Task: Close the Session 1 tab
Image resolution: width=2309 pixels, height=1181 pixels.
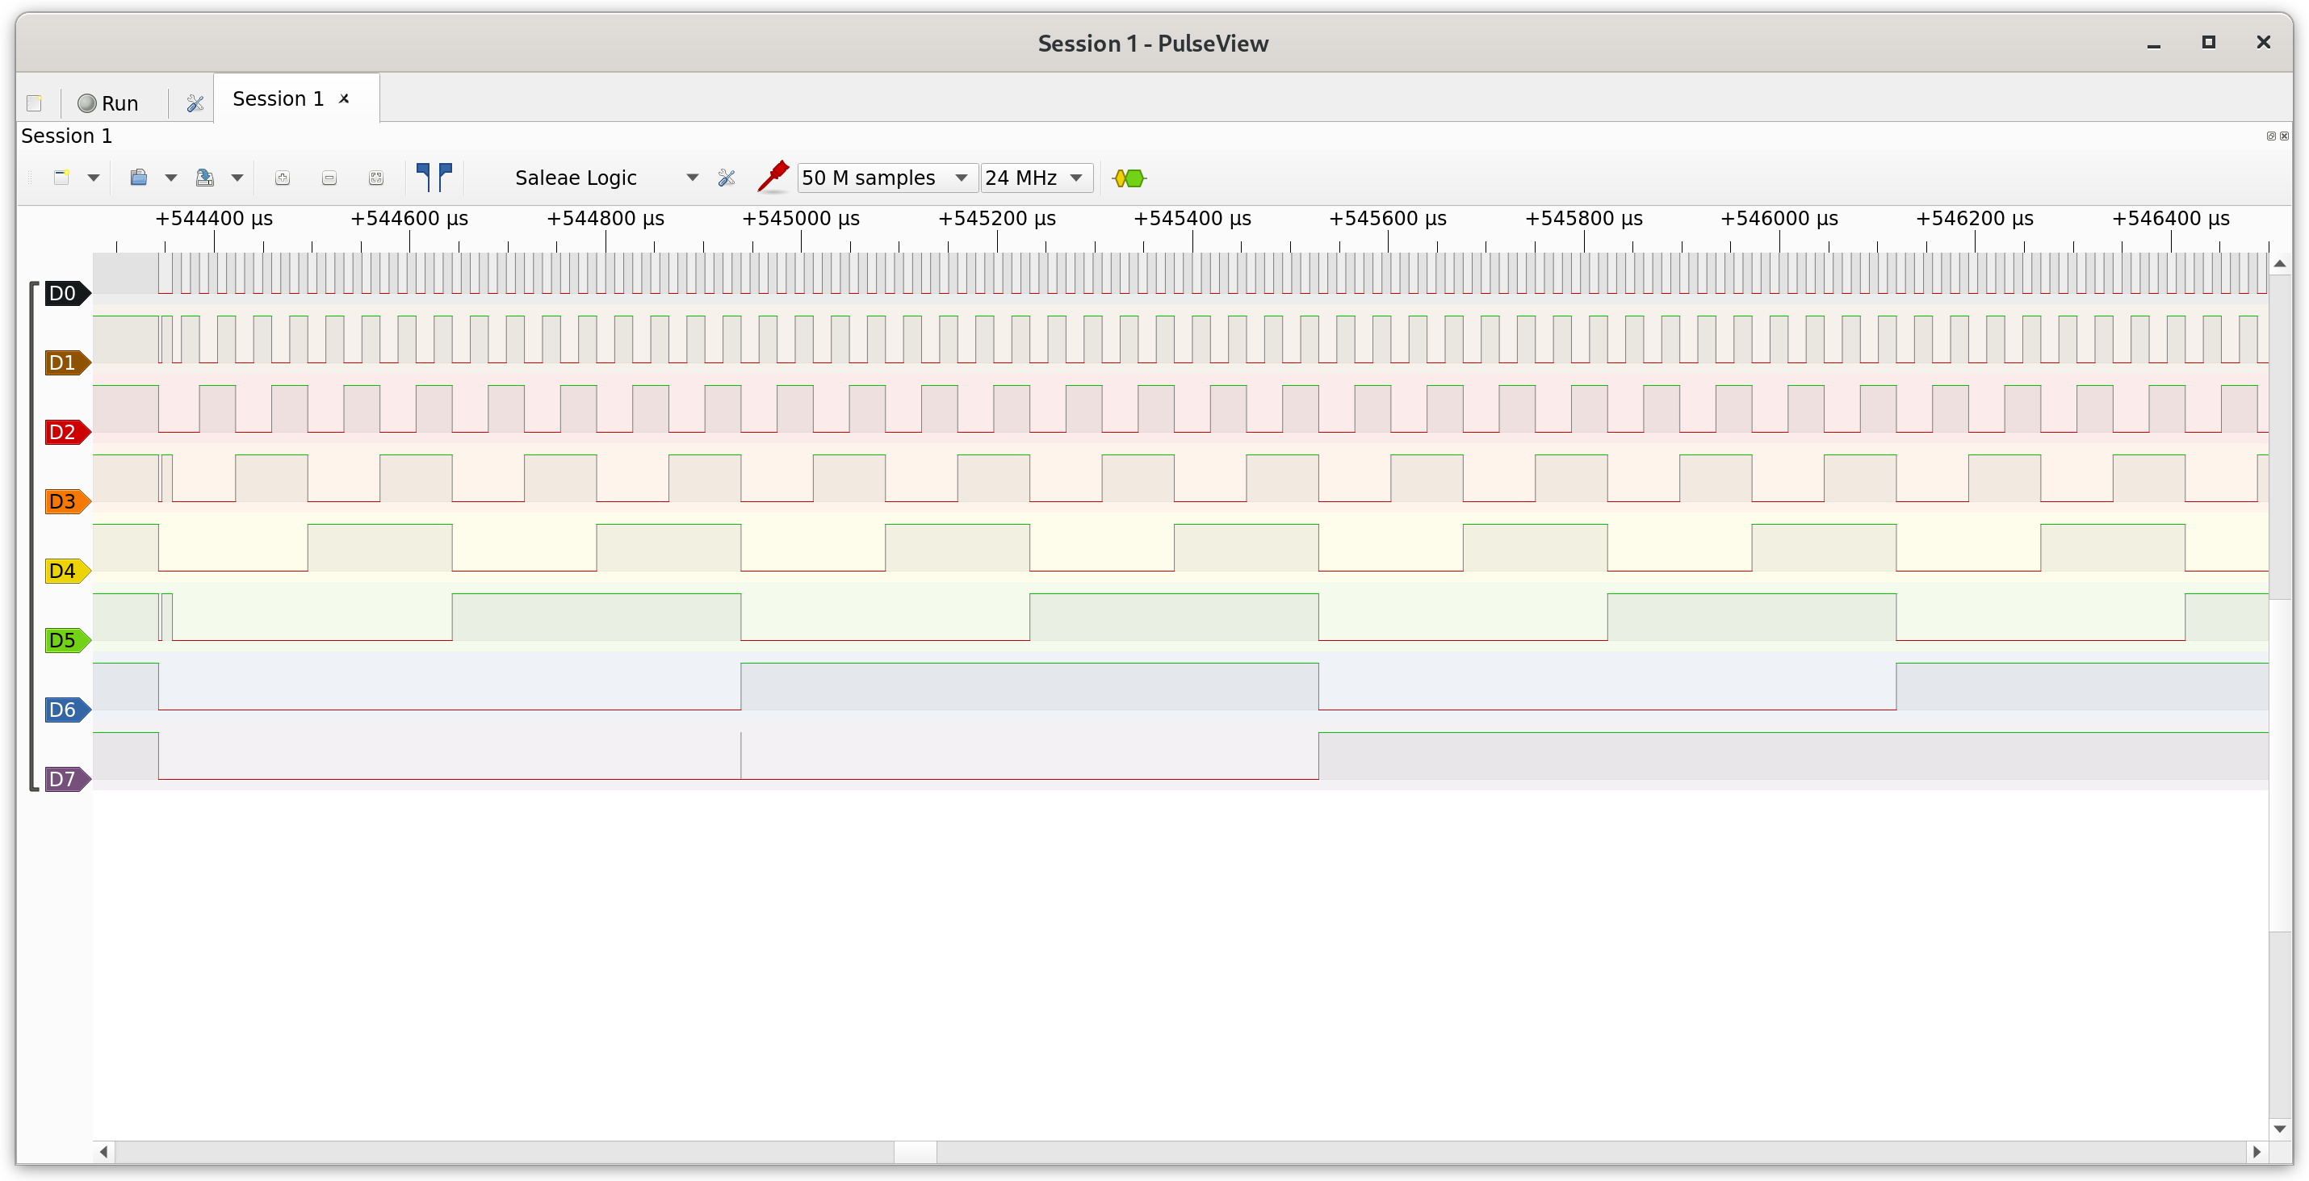Action: pos(344,98)
